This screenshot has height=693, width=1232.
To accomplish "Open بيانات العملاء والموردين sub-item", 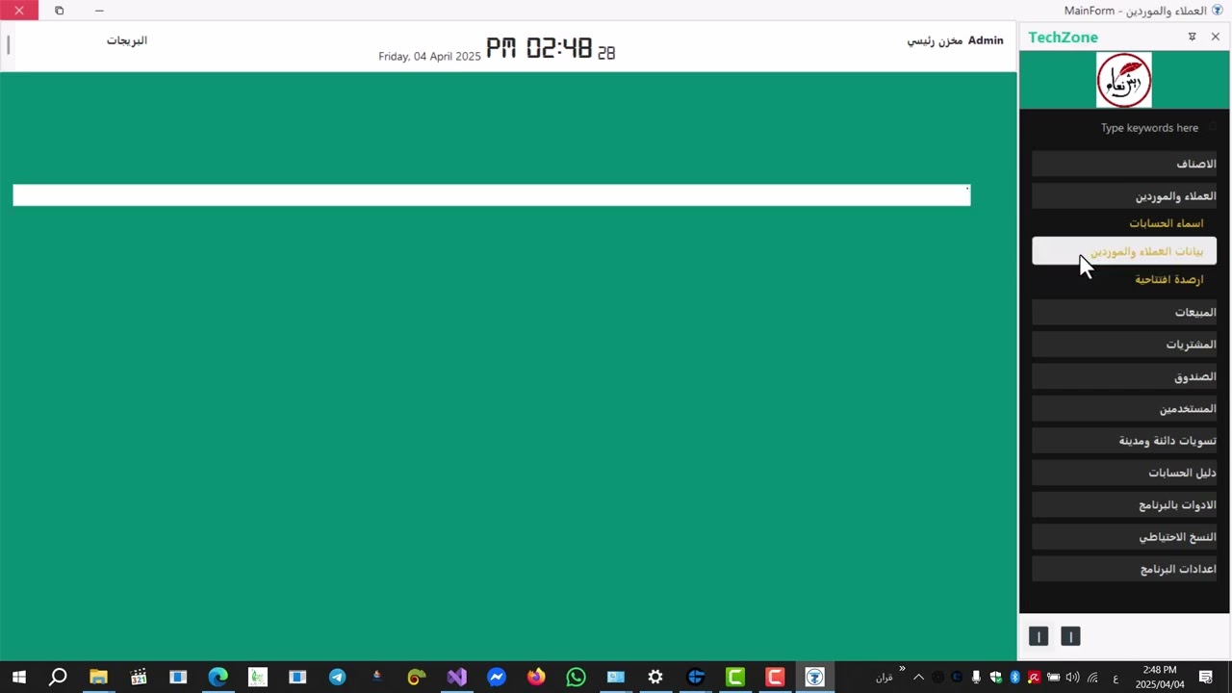I will click(1124, 251).
